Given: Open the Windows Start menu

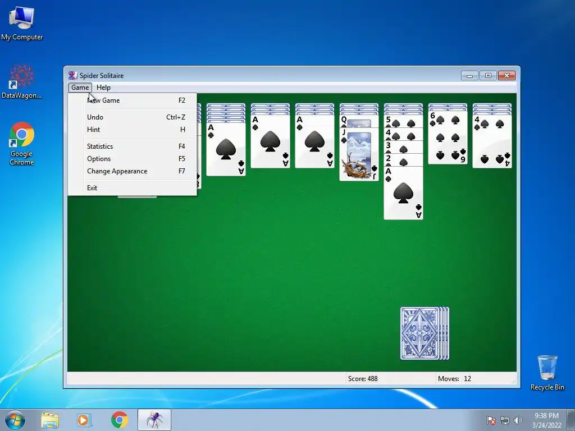Looking at the screenshot, I should click(x=15, y=420).
